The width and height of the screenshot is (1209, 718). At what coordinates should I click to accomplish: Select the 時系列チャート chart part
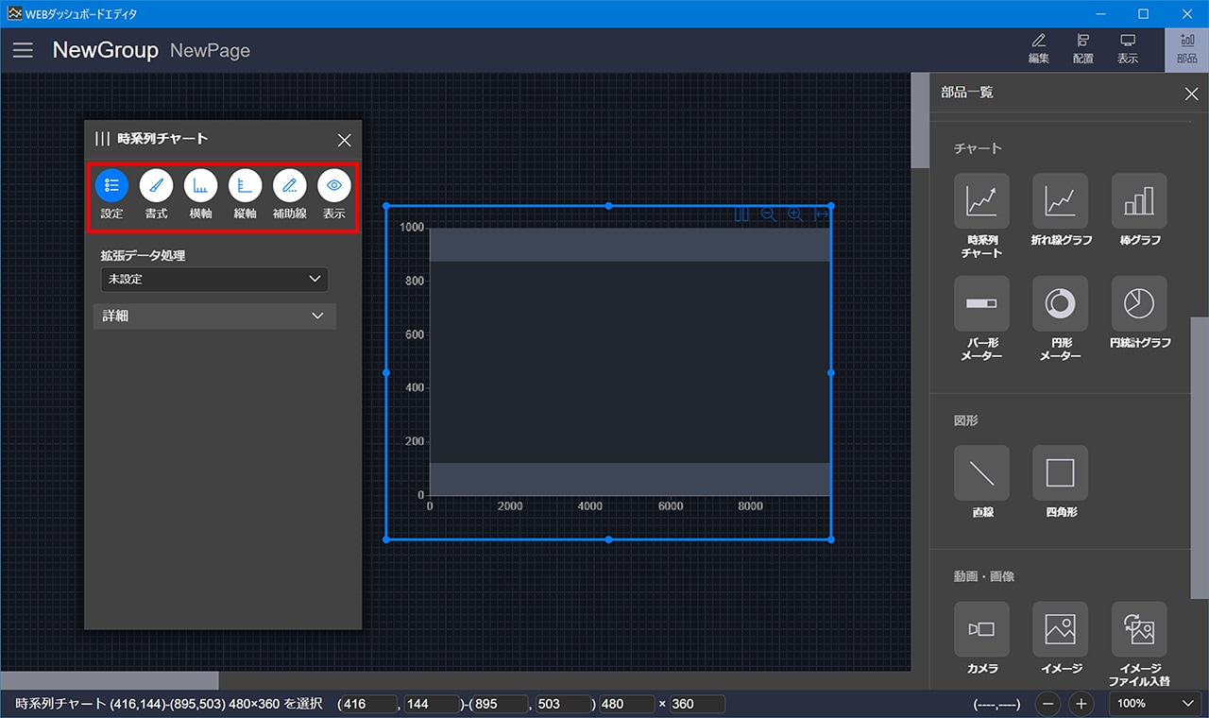point(981,201)
